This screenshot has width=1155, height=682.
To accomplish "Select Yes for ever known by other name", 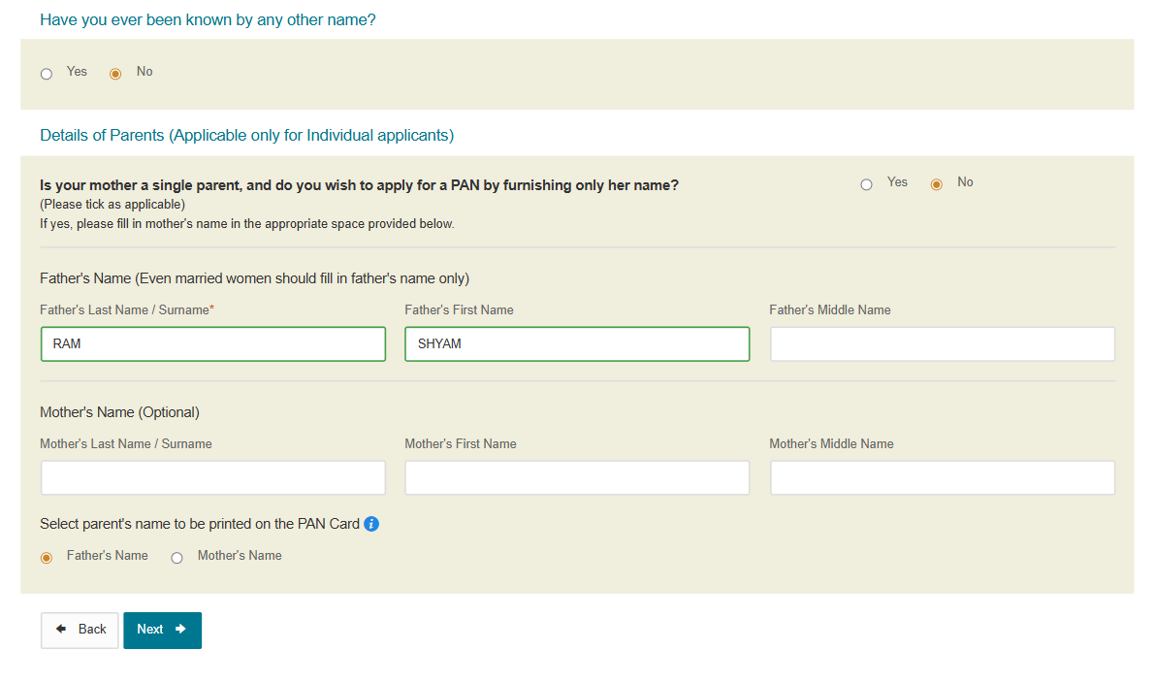I will point(46,73).
